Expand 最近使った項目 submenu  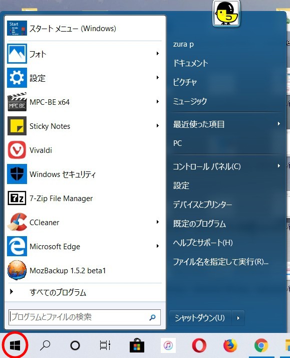[227, 124]
